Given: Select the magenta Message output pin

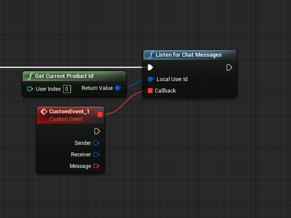Looking at the screenshot, I should click(96, 166).
